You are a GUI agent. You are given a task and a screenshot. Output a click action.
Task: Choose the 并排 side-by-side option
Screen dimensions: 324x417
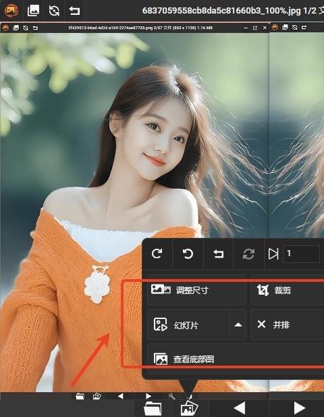[288, 324]
